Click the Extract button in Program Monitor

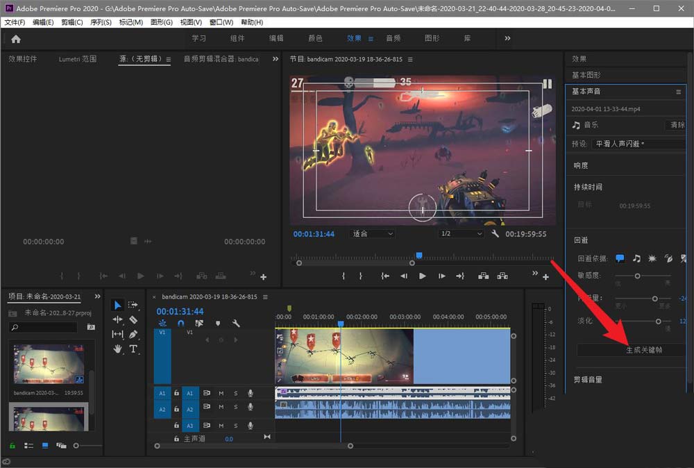(x=502, y=276)
